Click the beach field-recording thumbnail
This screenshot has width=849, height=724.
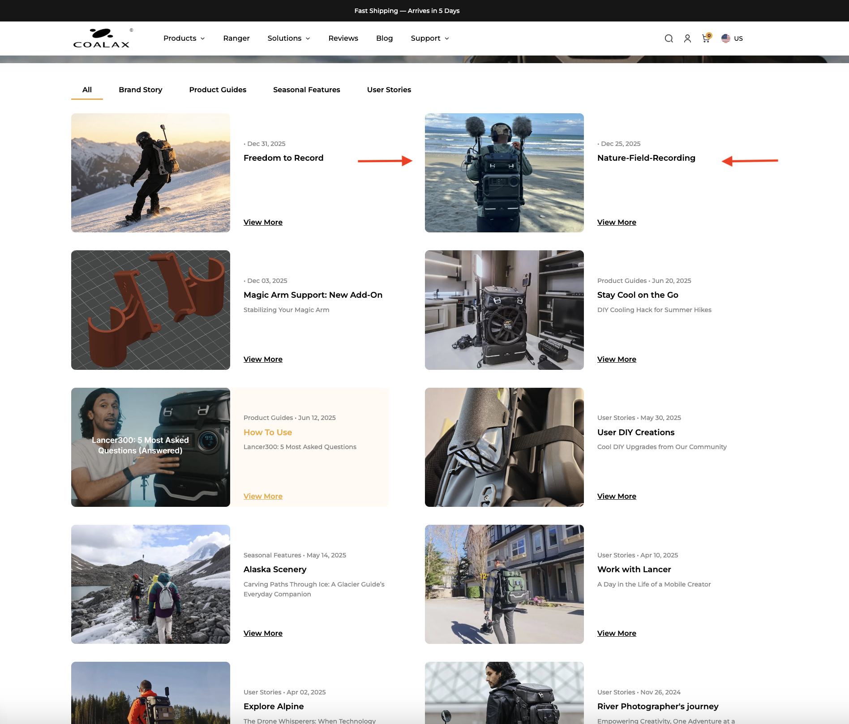pos(504,173)
